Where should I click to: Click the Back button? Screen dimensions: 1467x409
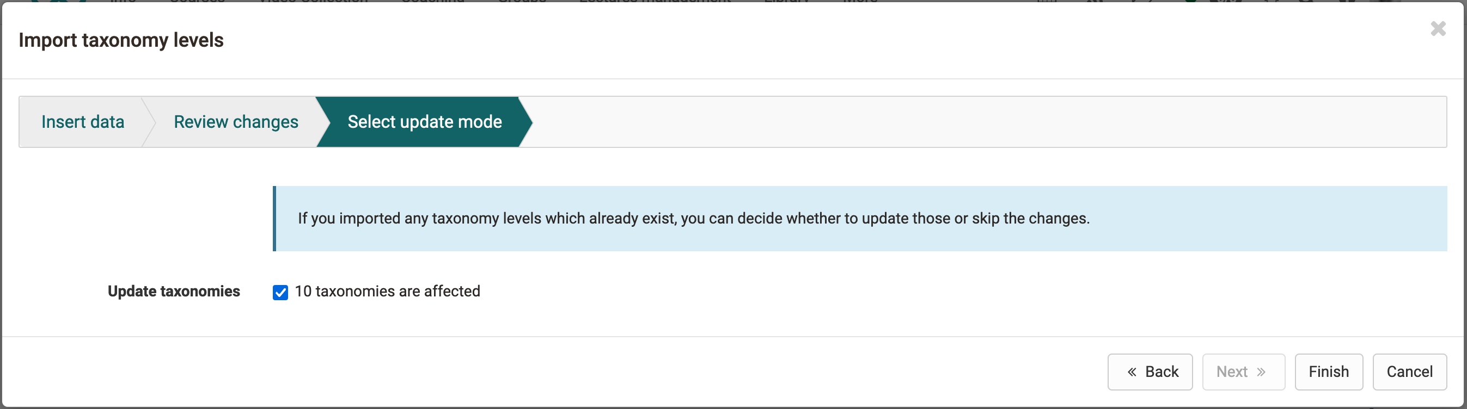pyautogui.click(x=1151, y=371)
